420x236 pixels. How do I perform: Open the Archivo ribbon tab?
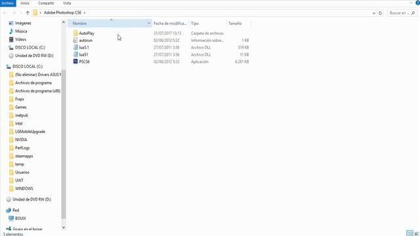7,3
